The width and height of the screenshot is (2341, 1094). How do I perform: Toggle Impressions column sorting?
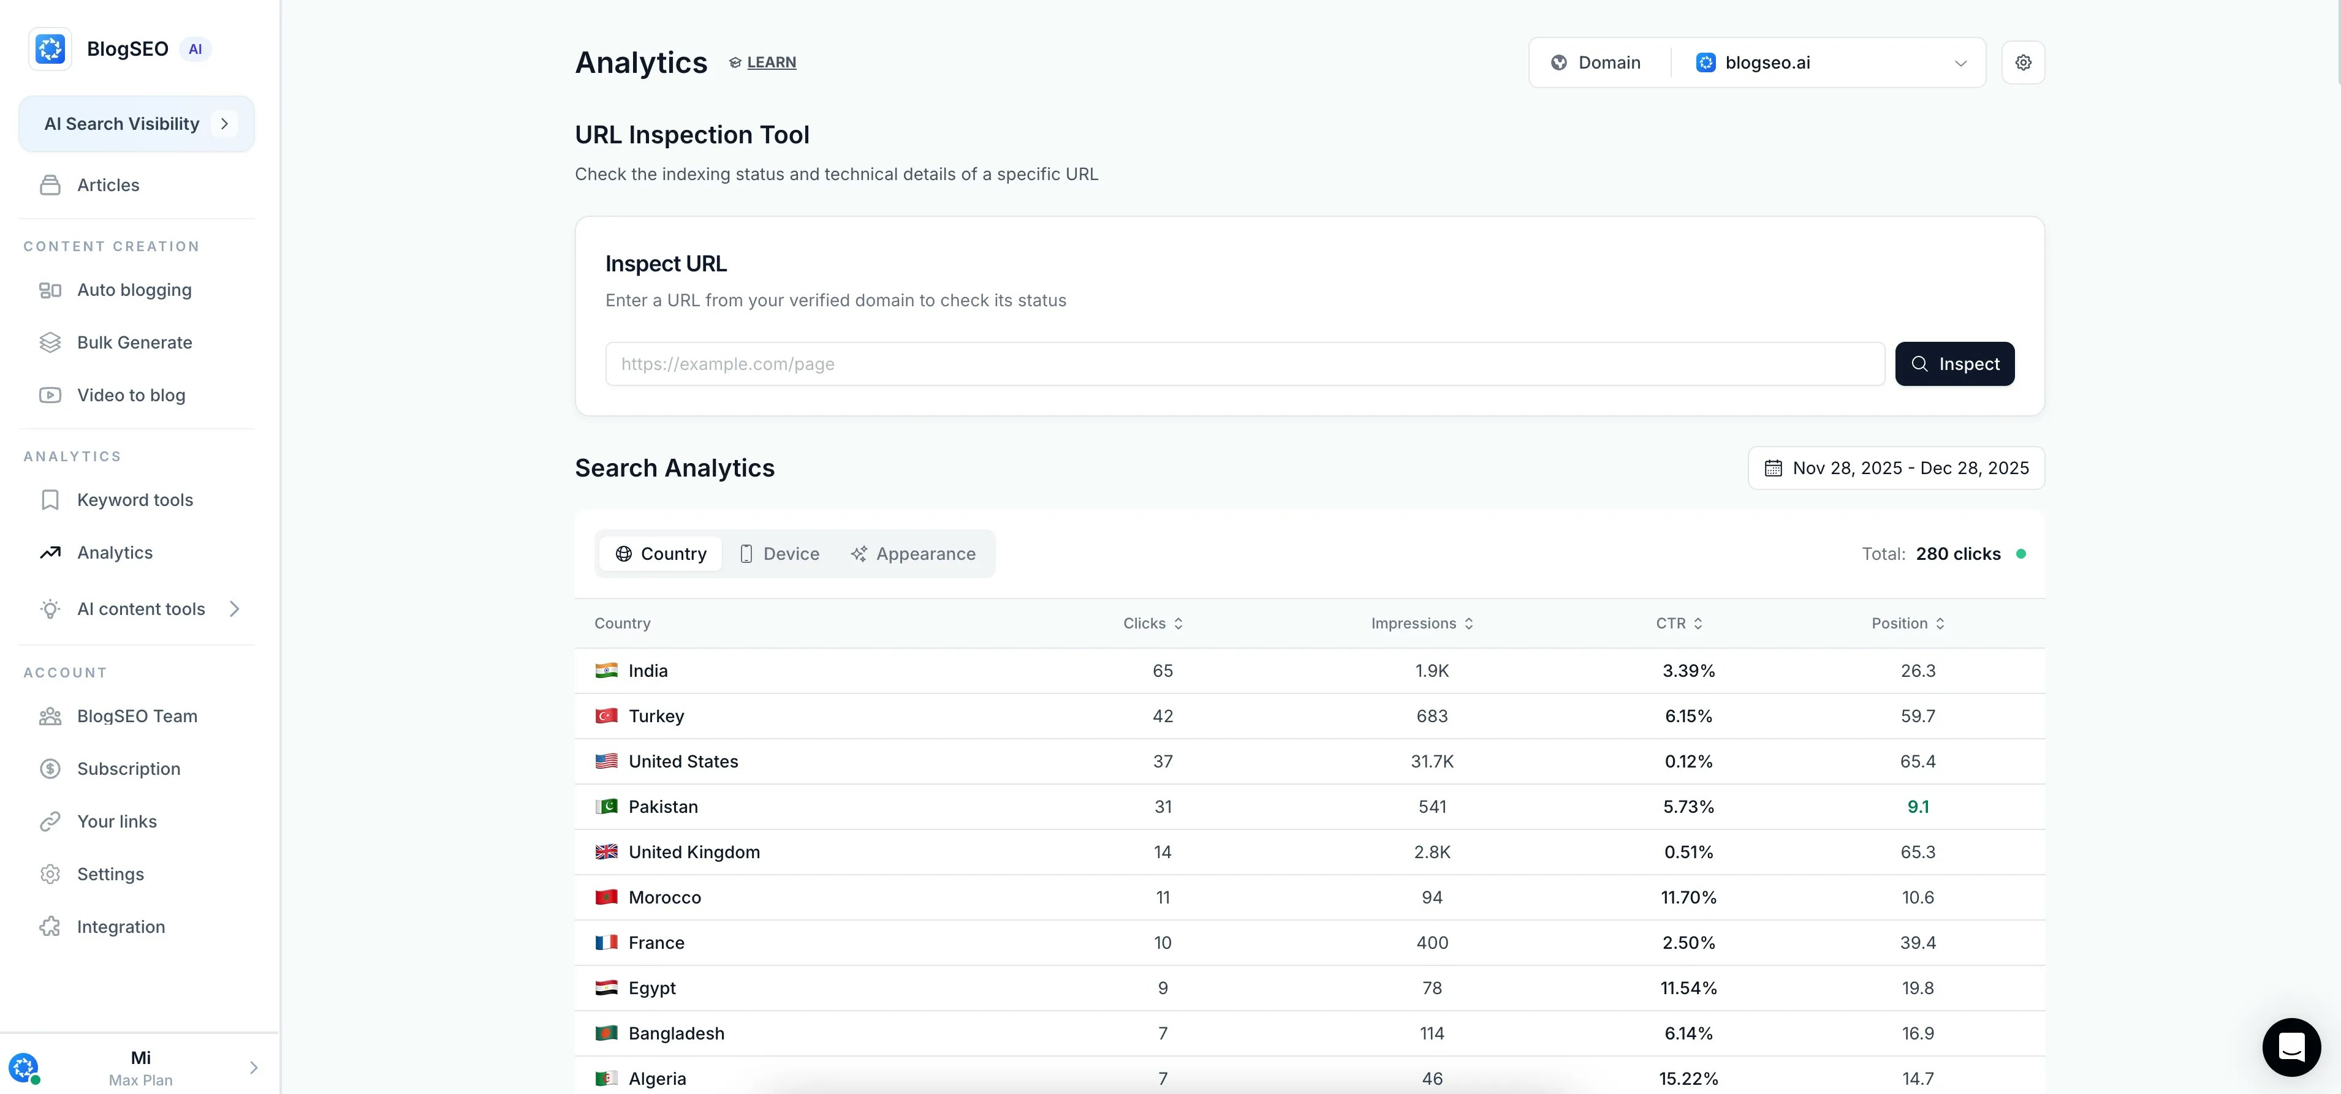pyautogui.click(x=1470, y=624)
